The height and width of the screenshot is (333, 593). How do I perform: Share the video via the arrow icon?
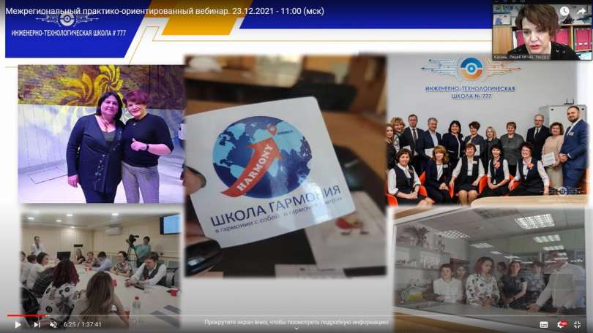click(x=581, y=11)
